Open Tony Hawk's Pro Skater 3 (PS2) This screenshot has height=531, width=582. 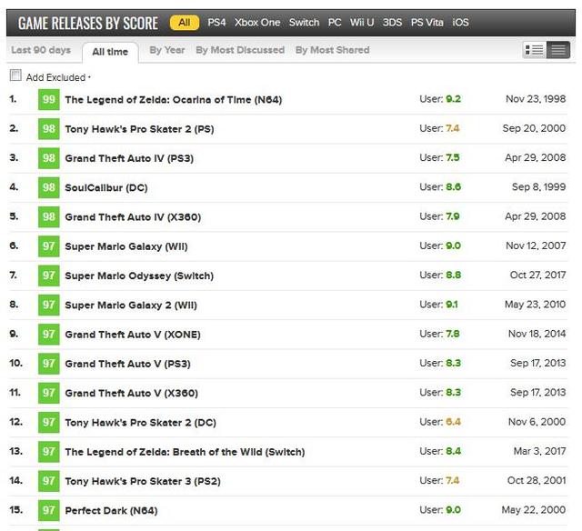(143, 480)
